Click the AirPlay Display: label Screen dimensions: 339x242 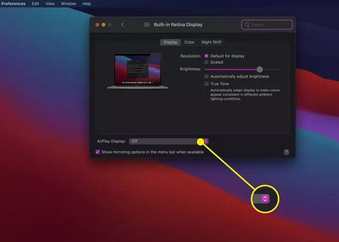click(111, 141)
